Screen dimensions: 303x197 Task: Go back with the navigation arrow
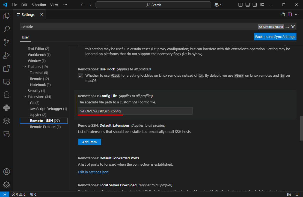[82, 5]
